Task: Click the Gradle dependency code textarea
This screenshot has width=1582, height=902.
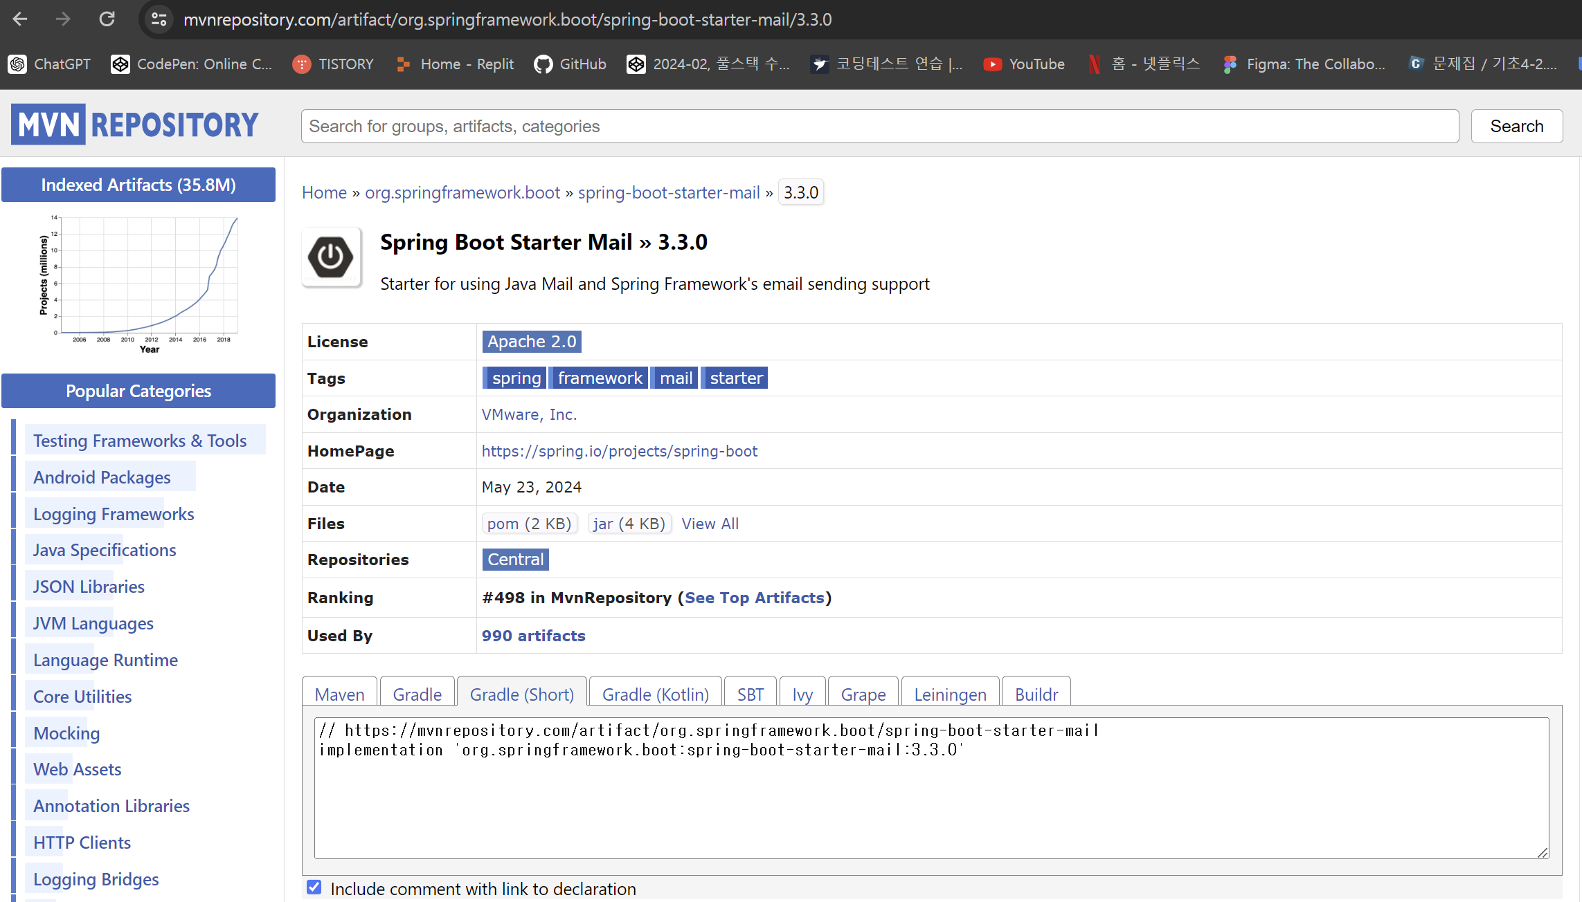Action: pyautogui.click(x=931, y=795)
